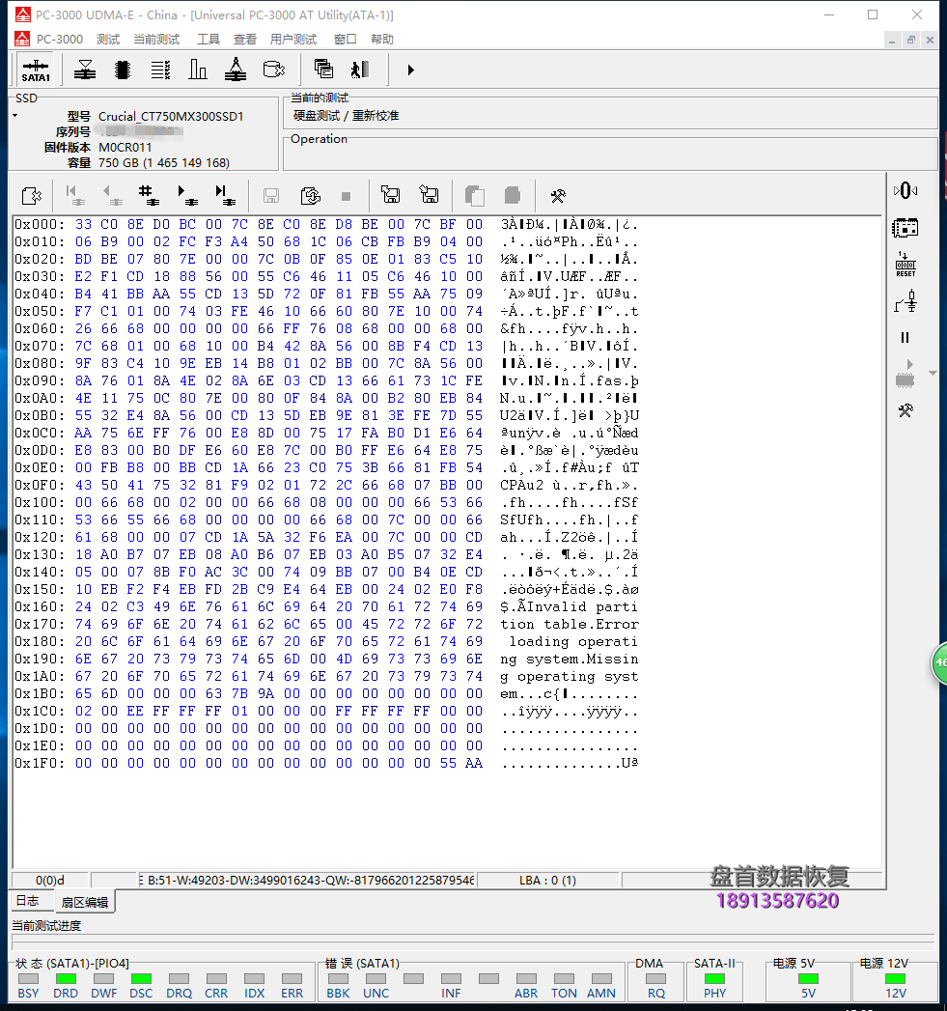The height and width of the screenshot is (1011, 947).
Task: Expand the top toolbar overflow arrow
Action: [x=410, y=70]
